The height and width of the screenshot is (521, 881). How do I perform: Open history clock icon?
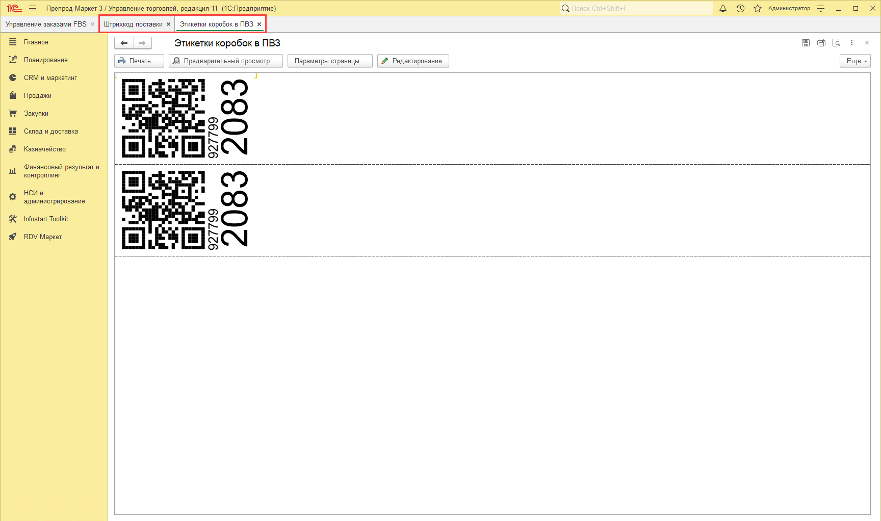click(740, 8)
